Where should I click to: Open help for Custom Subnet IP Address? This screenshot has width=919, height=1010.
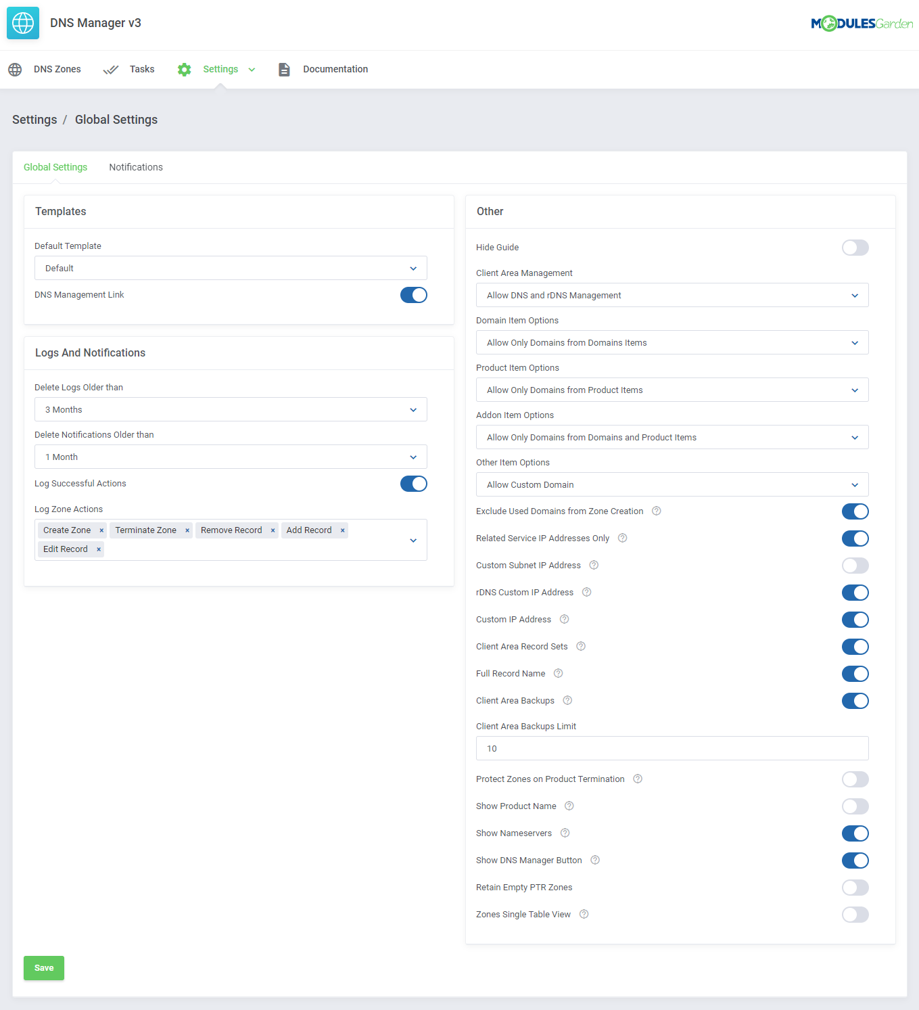click(594, 565)
